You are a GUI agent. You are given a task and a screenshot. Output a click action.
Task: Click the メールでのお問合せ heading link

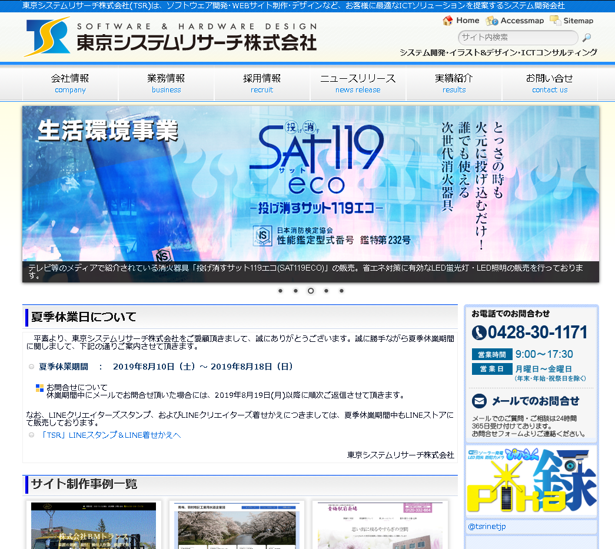coord(536,401)
